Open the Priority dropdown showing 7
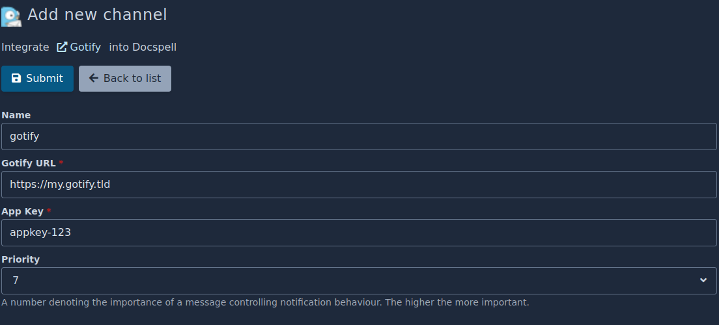 pyautogui.click(x=352, y=281)
